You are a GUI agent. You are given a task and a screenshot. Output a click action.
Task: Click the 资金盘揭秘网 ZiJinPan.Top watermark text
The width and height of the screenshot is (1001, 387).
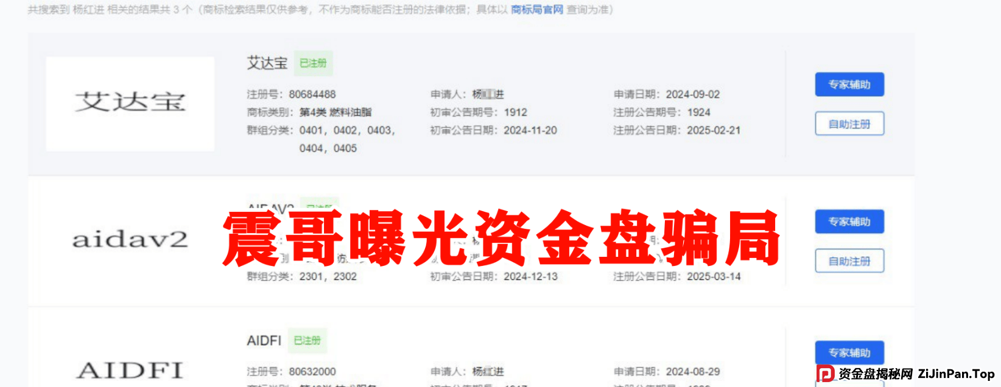click(916, 374)
